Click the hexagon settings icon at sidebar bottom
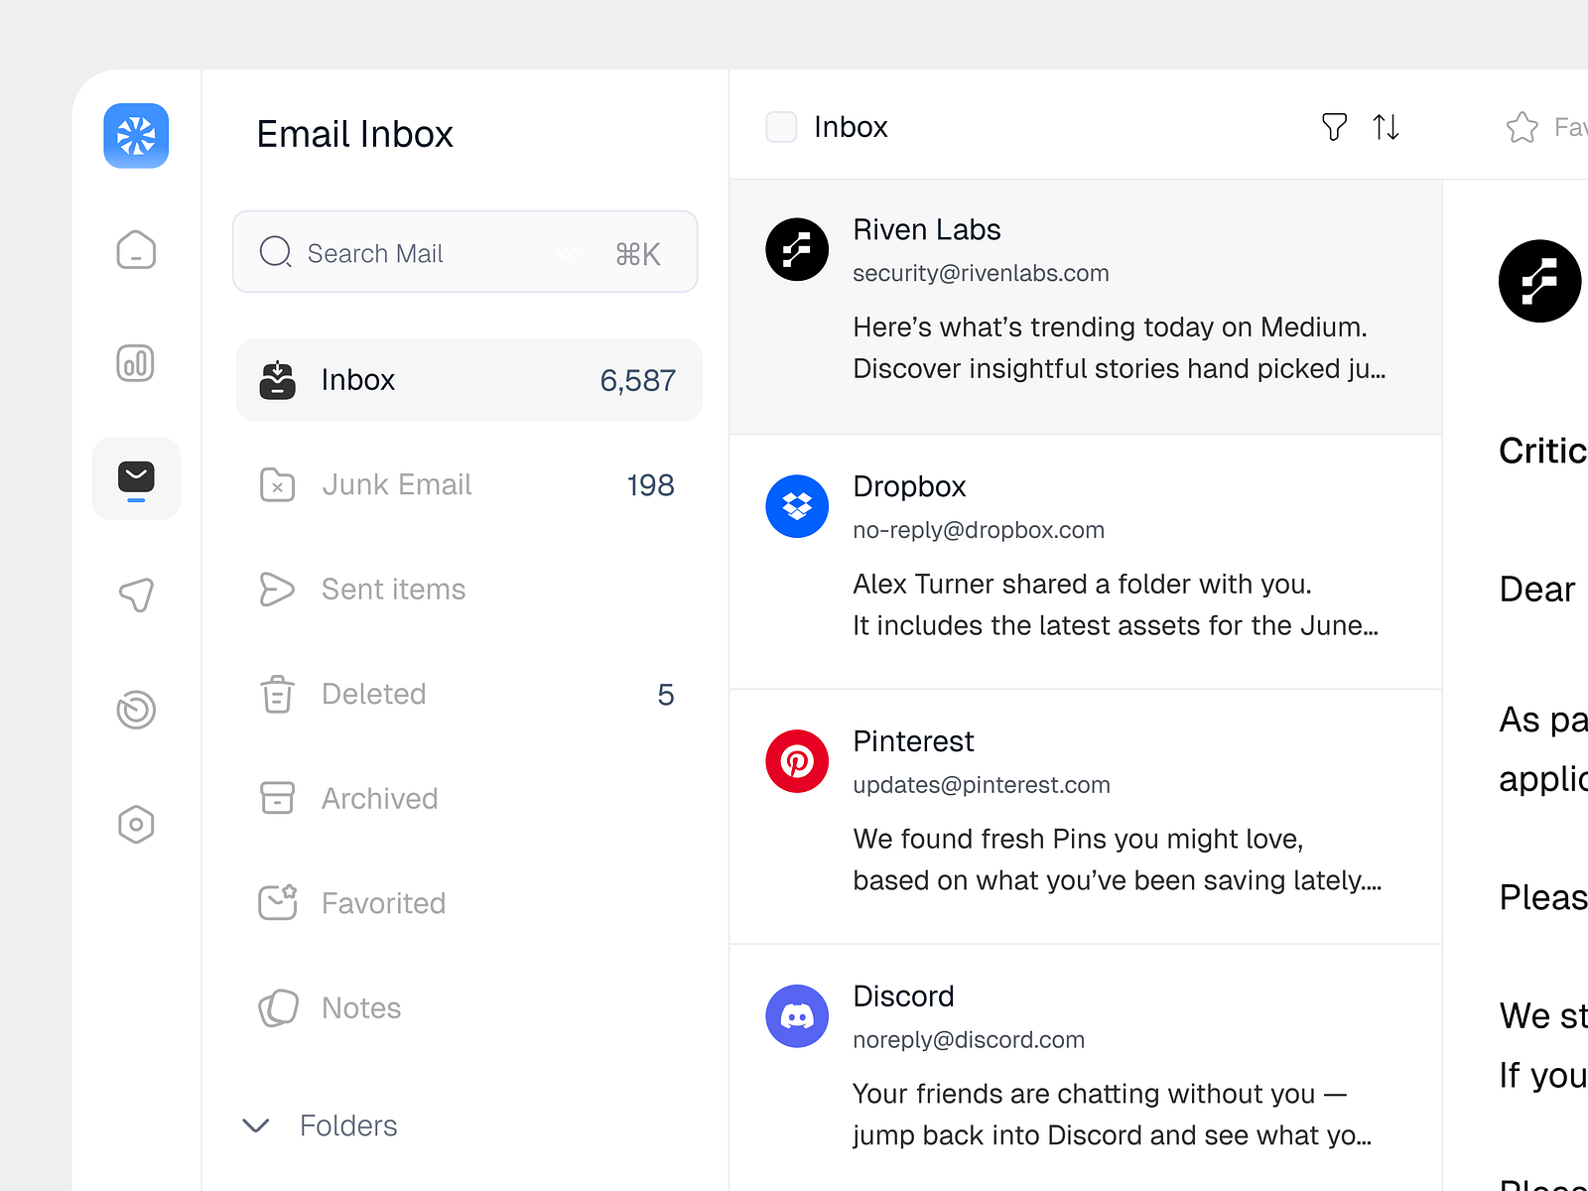Viewport: 1588px width, 1191px height. (x=136, y=824)
